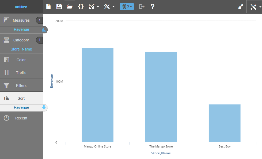Select the Store_Name item under Category
Viewport: 262px width, 159px height.
[21, 49]
